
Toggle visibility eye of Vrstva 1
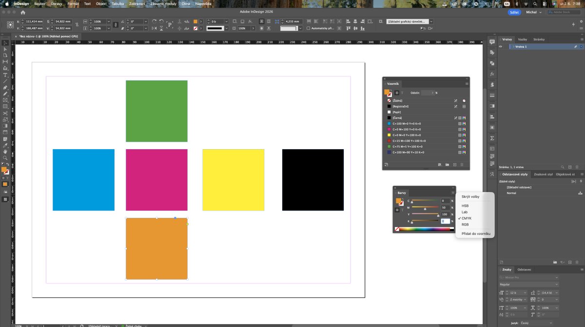point(500,46)
